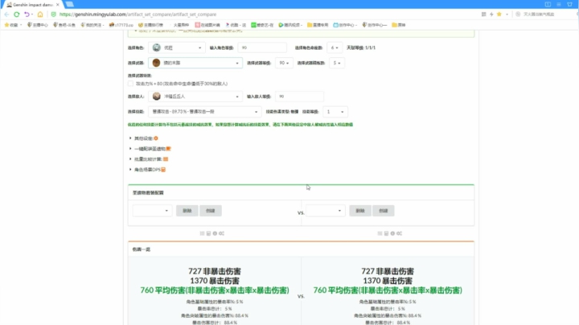Click the left 创建 create button
Image resolution: width=579 pixels, height=325 pixels.
point(211,211)
